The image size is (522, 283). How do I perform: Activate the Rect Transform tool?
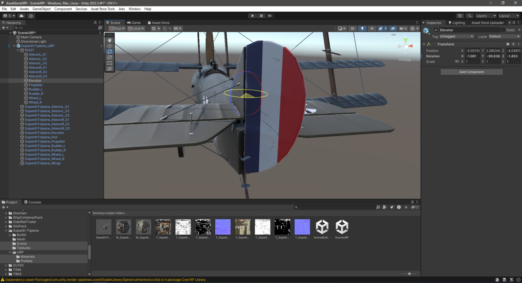110,63
